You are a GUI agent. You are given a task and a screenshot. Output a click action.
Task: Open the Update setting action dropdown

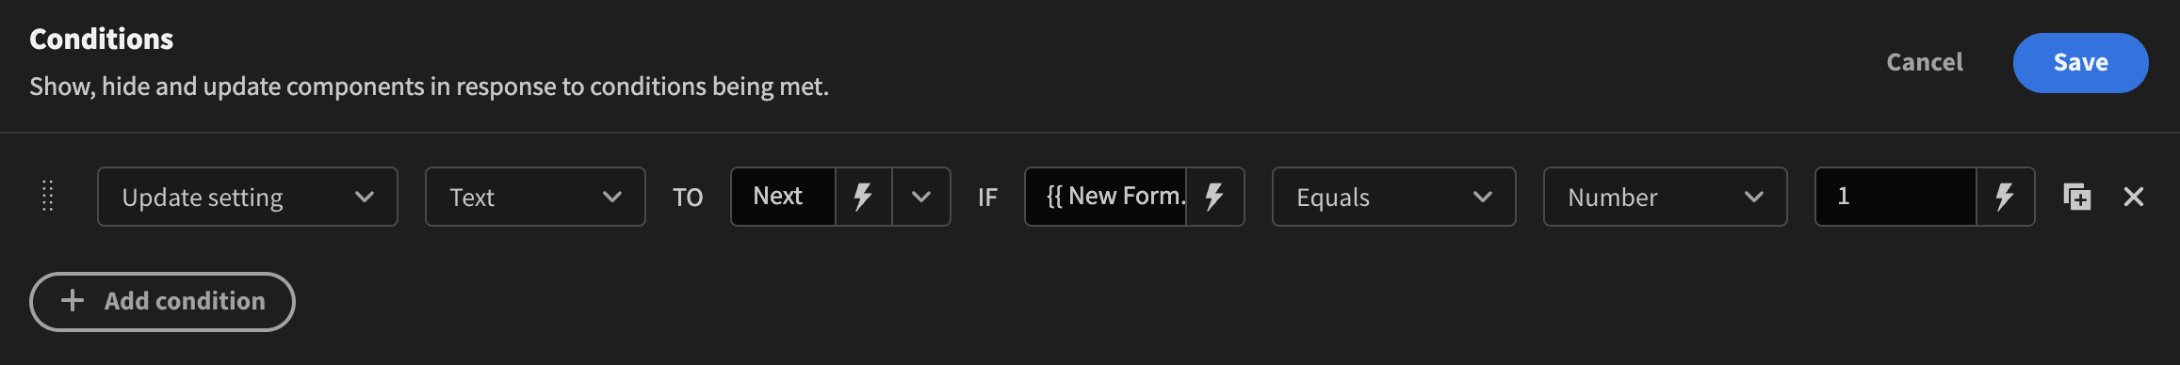(x=248, y=197)
